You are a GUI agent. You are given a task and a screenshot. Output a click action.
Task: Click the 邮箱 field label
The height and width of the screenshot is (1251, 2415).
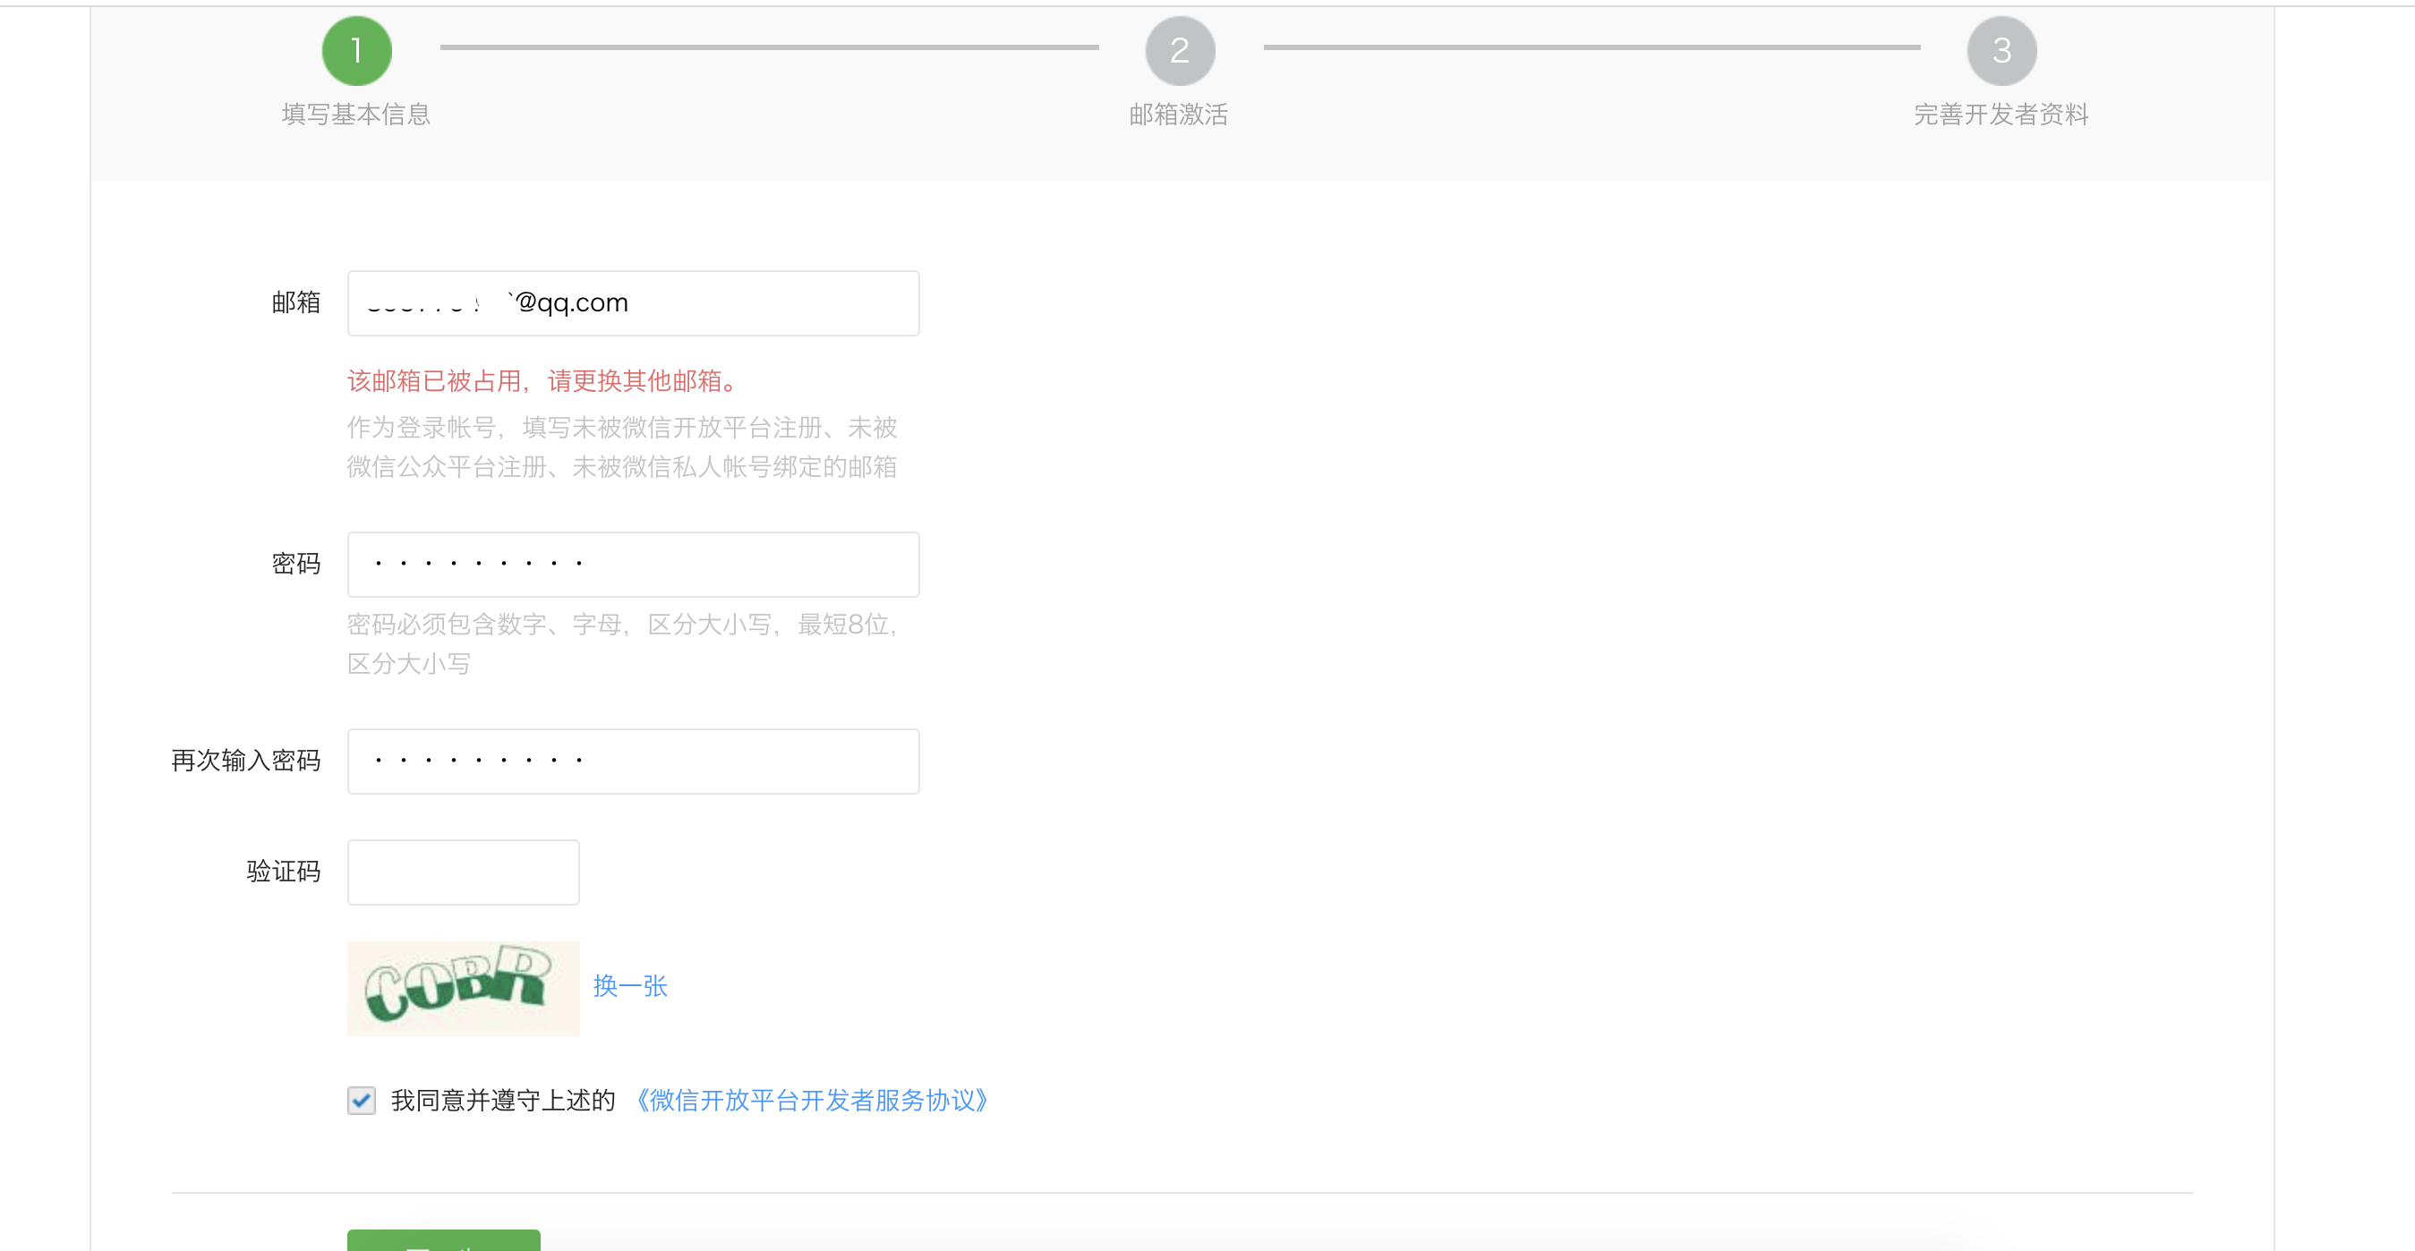click(295, 302)
